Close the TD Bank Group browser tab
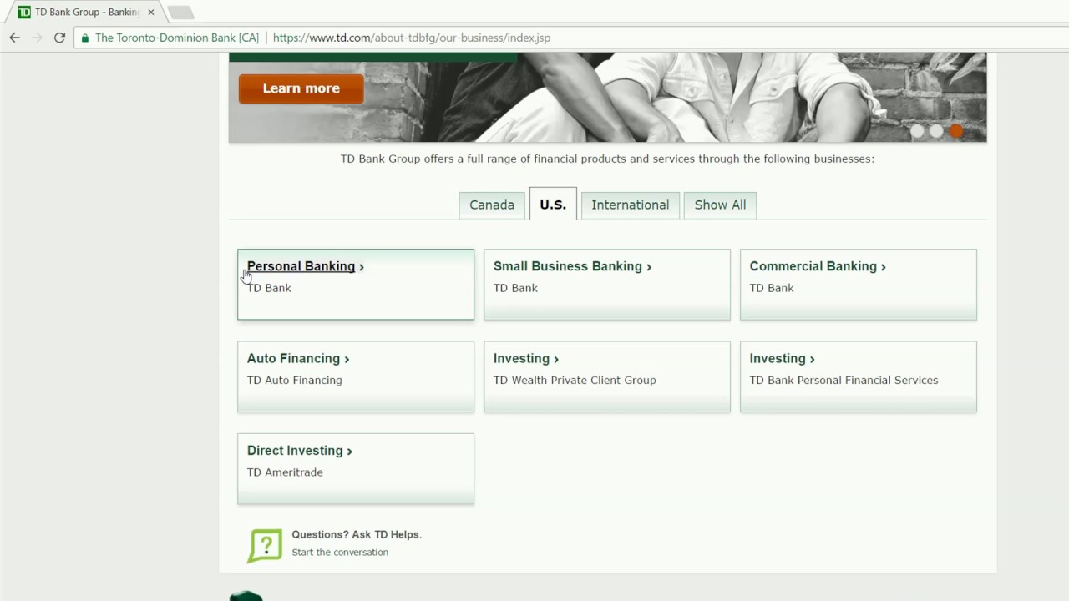The image size is (1069, 601). [151, 13]
